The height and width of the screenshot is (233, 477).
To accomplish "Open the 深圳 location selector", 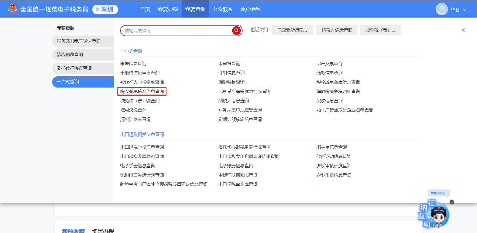I will coord(105,9).
